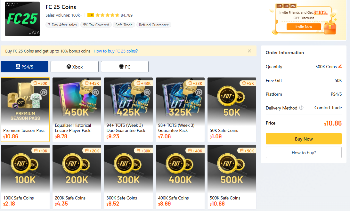Click the +43K gift badge
Image resolution: width=350 pixels, height=211 pixels.
[x=143, y=83]
